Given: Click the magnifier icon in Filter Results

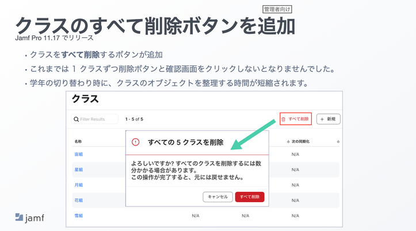Looking at the screenshot, I should 76,119.
